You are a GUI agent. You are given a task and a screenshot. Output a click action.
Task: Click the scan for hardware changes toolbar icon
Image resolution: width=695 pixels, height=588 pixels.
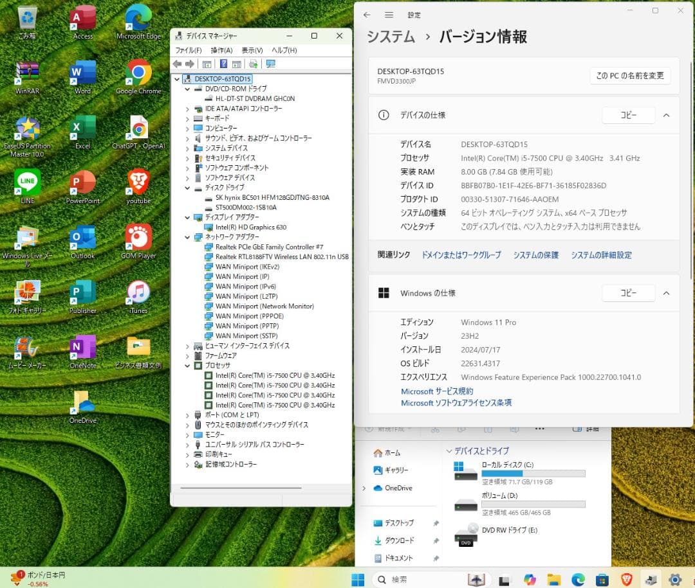[252, 64]
